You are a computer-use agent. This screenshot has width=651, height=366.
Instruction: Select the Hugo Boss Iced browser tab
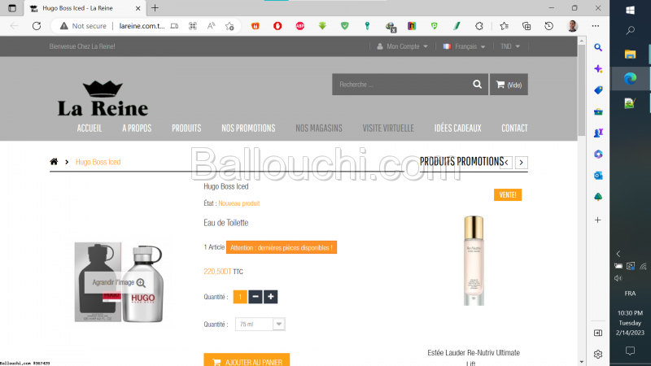pyautogui.click(x=85, y=8)
